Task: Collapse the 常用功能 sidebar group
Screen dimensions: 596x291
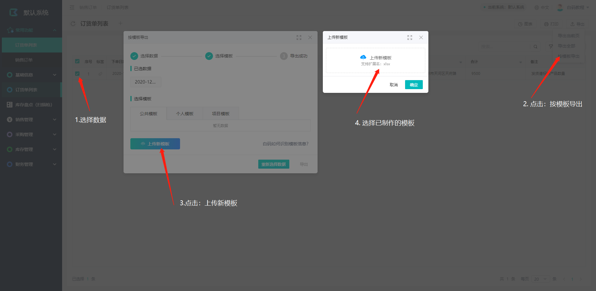Action: point(55,30)
